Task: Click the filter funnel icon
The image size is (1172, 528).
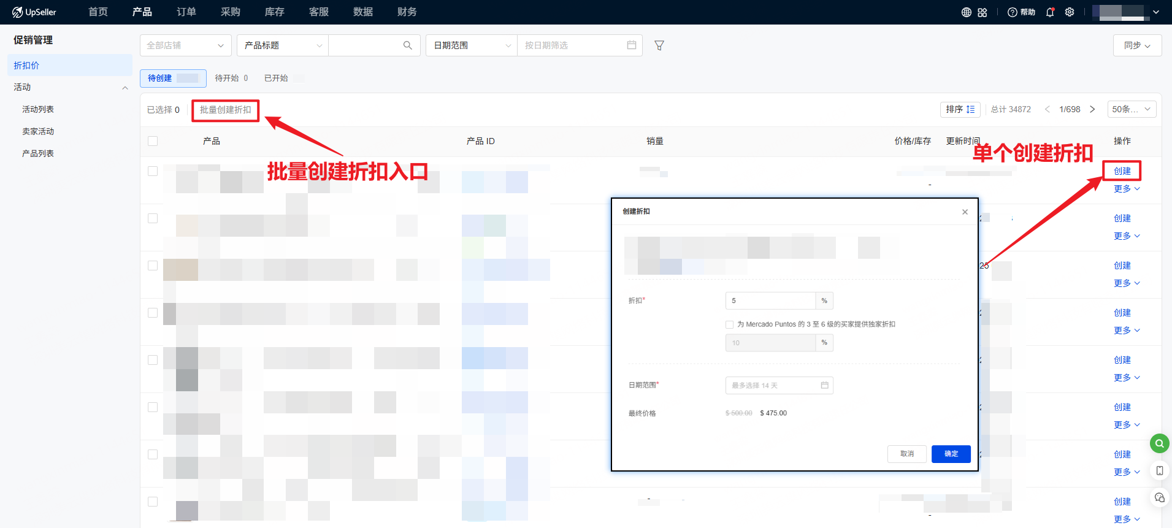Action: click(x=659, y=45)
